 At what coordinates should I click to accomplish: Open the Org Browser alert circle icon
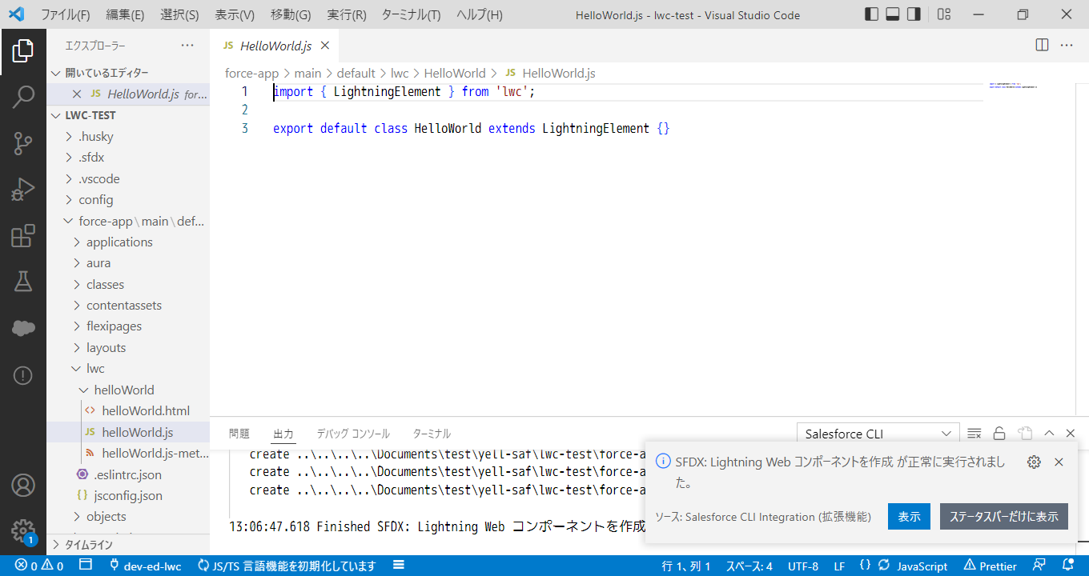(x=22, y=374)
